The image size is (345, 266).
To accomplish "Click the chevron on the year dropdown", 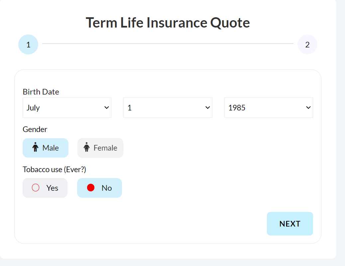I will click(308, 107).
